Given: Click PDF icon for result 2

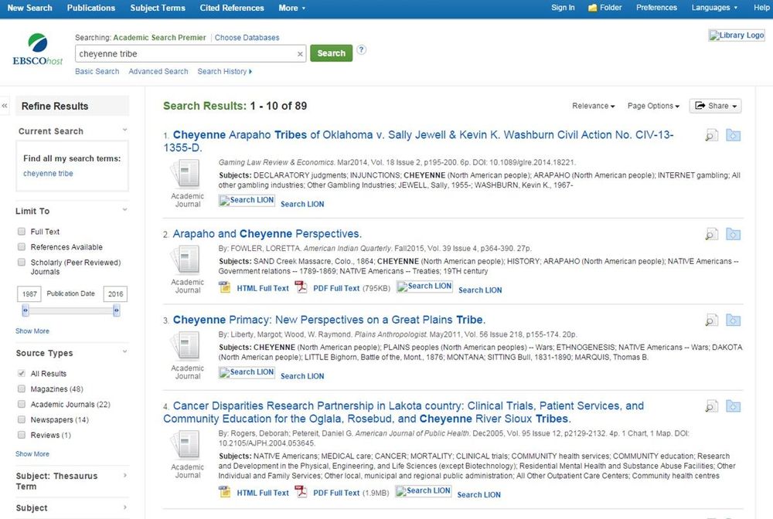Looking at the screenshot, I should [301, 287].
